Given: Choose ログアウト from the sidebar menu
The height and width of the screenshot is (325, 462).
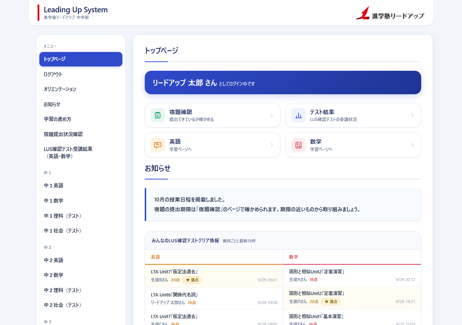Looking at the screenshot, I should pos(81,74).
